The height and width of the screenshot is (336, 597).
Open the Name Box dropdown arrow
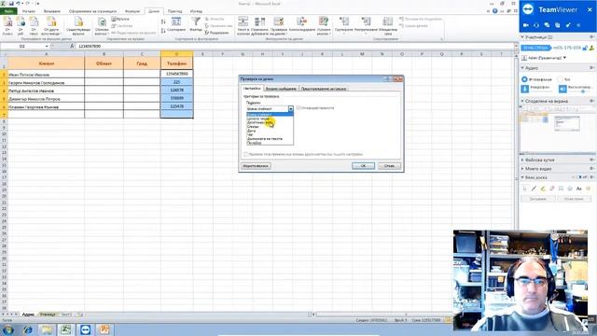point(47,46)
